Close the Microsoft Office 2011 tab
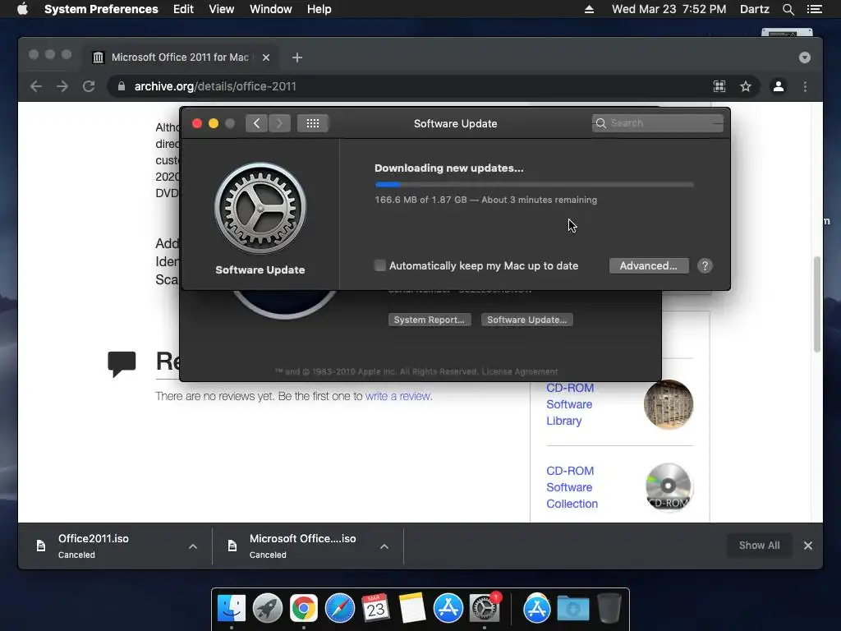Screen dimensions: 841x631 pyautogui.click(x=266, y=58)
